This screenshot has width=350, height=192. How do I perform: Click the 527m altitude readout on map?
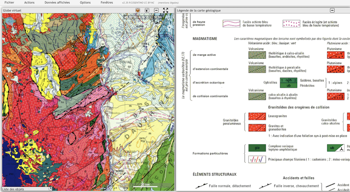click(158, 17)
